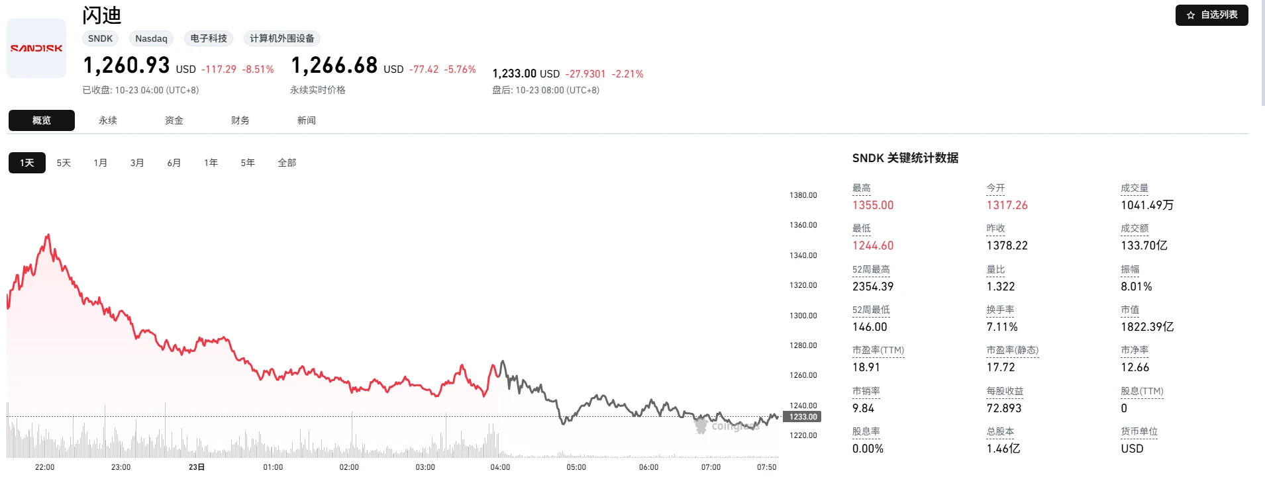Image resolution: width=1265 pixels, height=483 pixels.
Task: Open the 电子科技 sector tag
Action: pyautogui.click(x=209, y=38)
